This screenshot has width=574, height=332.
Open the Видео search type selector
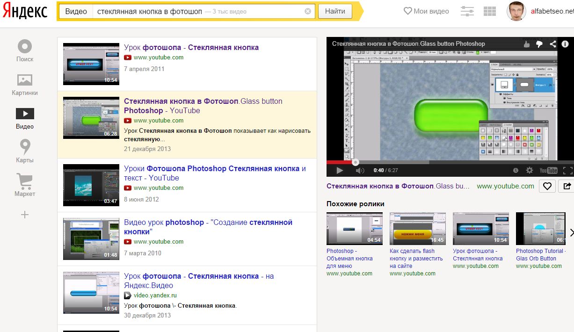click(x=76, y=11)
